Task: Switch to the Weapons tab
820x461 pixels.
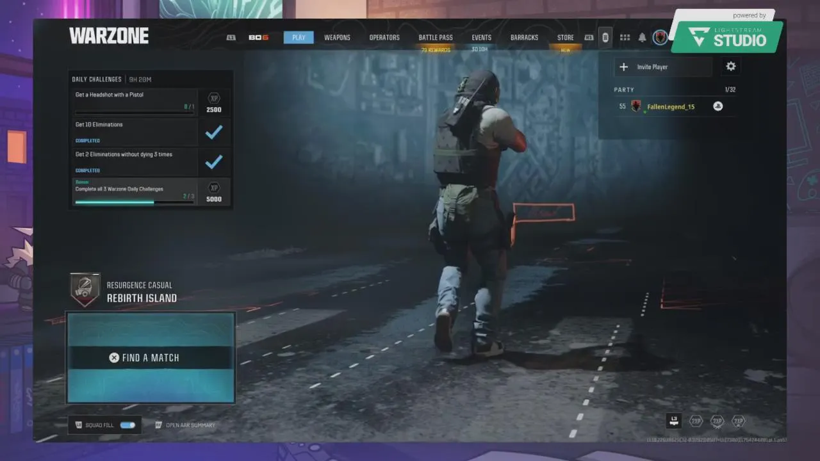Action: 337,38
